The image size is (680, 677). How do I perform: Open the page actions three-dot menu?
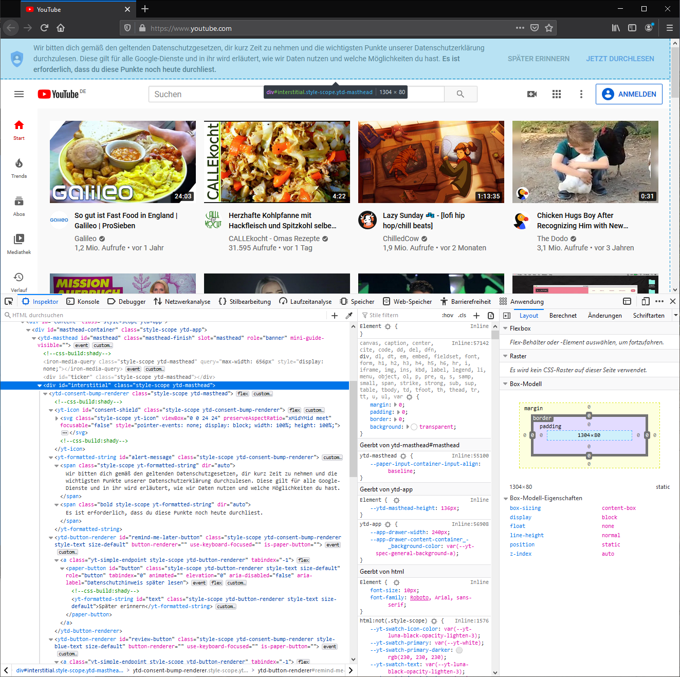(x=520, y=28)
